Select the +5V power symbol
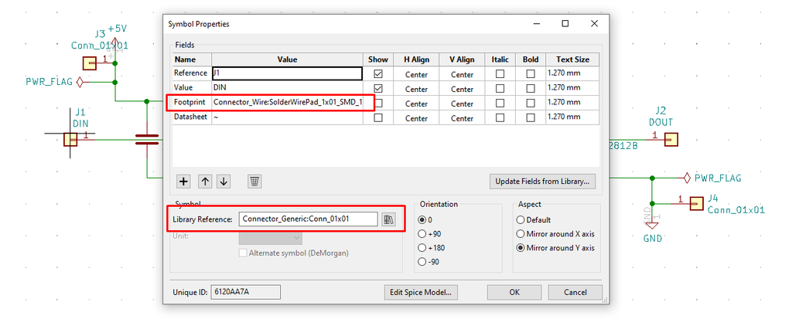The height and width of the screenshot is (326, 792). [x=115, y=42]
